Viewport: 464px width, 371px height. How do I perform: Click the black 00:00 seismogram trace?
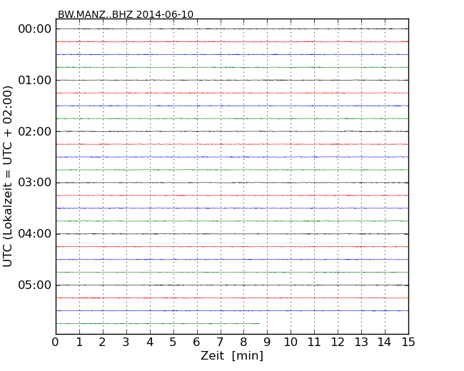[232, 29]
